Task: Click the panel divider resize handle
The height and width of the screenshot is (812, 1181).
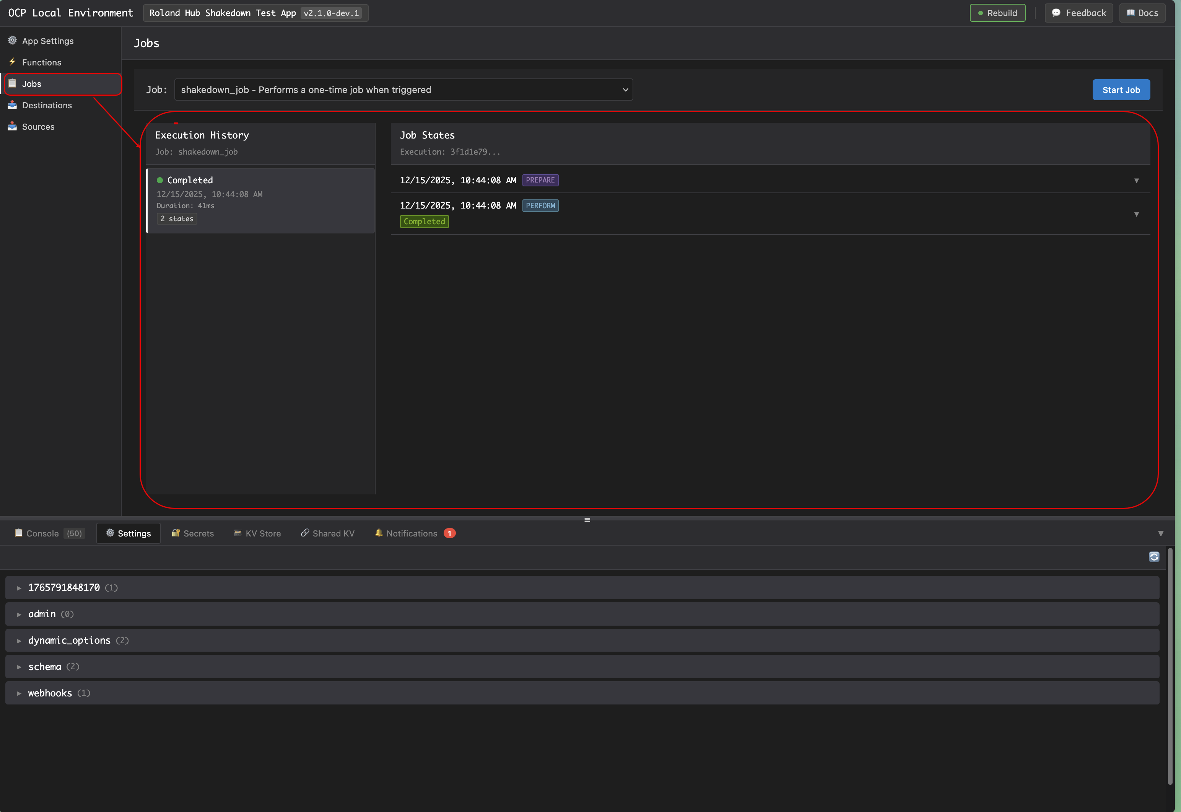Action: pyautogui.click(x=587, y=519)
